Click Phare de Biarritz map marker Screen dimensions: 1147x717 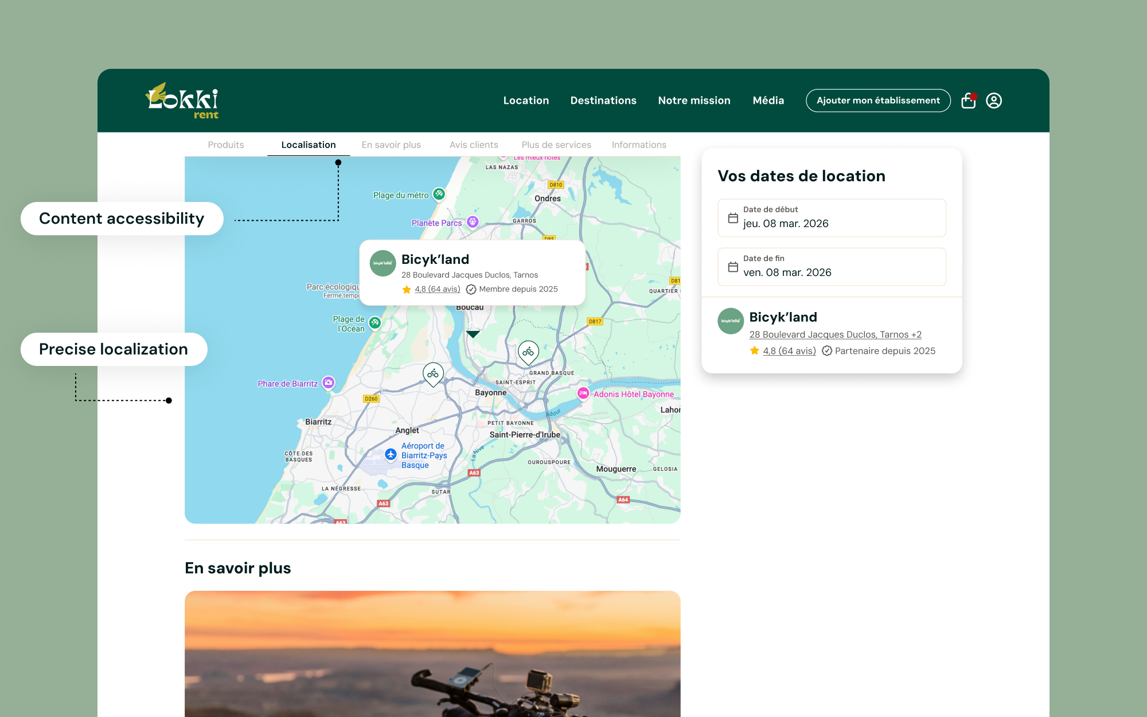pyautogui.click(x=328, y=383)
